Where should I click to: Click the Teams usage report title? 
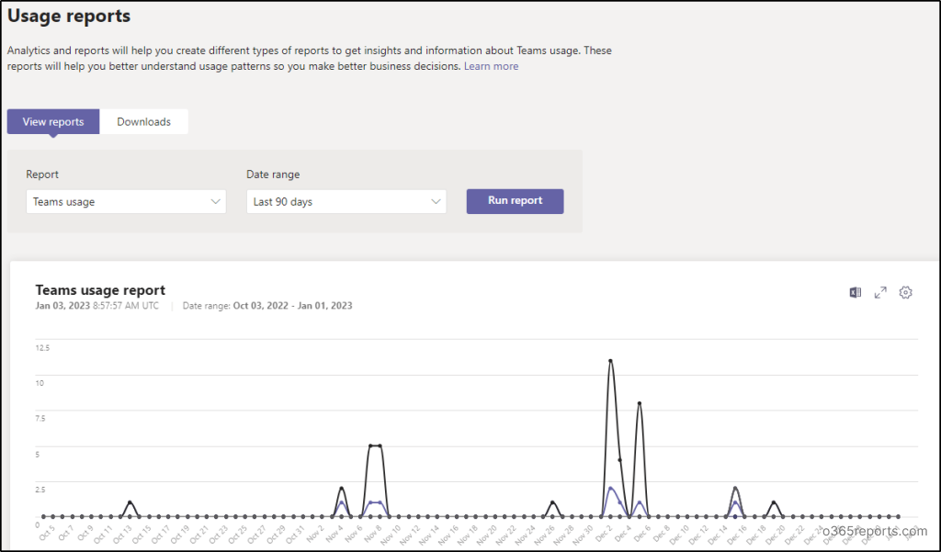100,289
